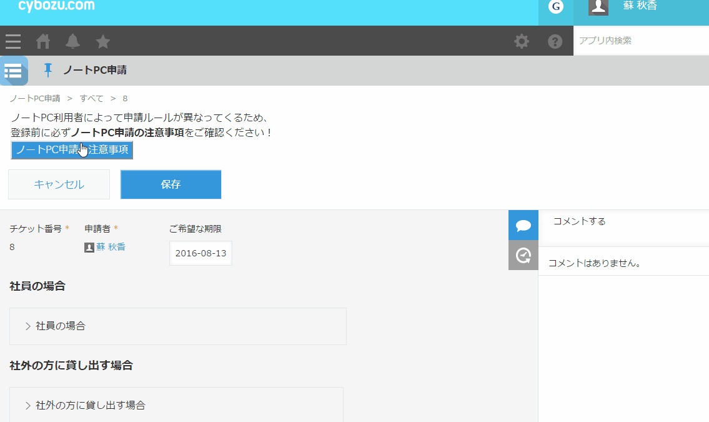Click the ご希望な期限 date field
Image resolution: width=709 pixels, height=422 pixels.
point(201,253)
